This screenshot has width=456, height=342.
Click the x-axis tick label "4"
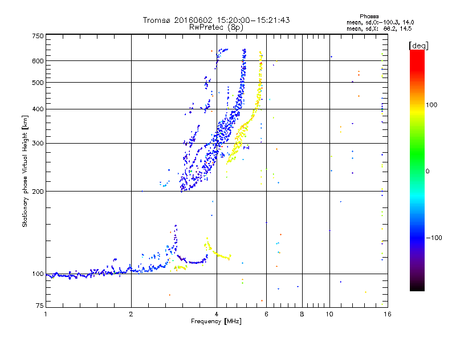(217, 314)
